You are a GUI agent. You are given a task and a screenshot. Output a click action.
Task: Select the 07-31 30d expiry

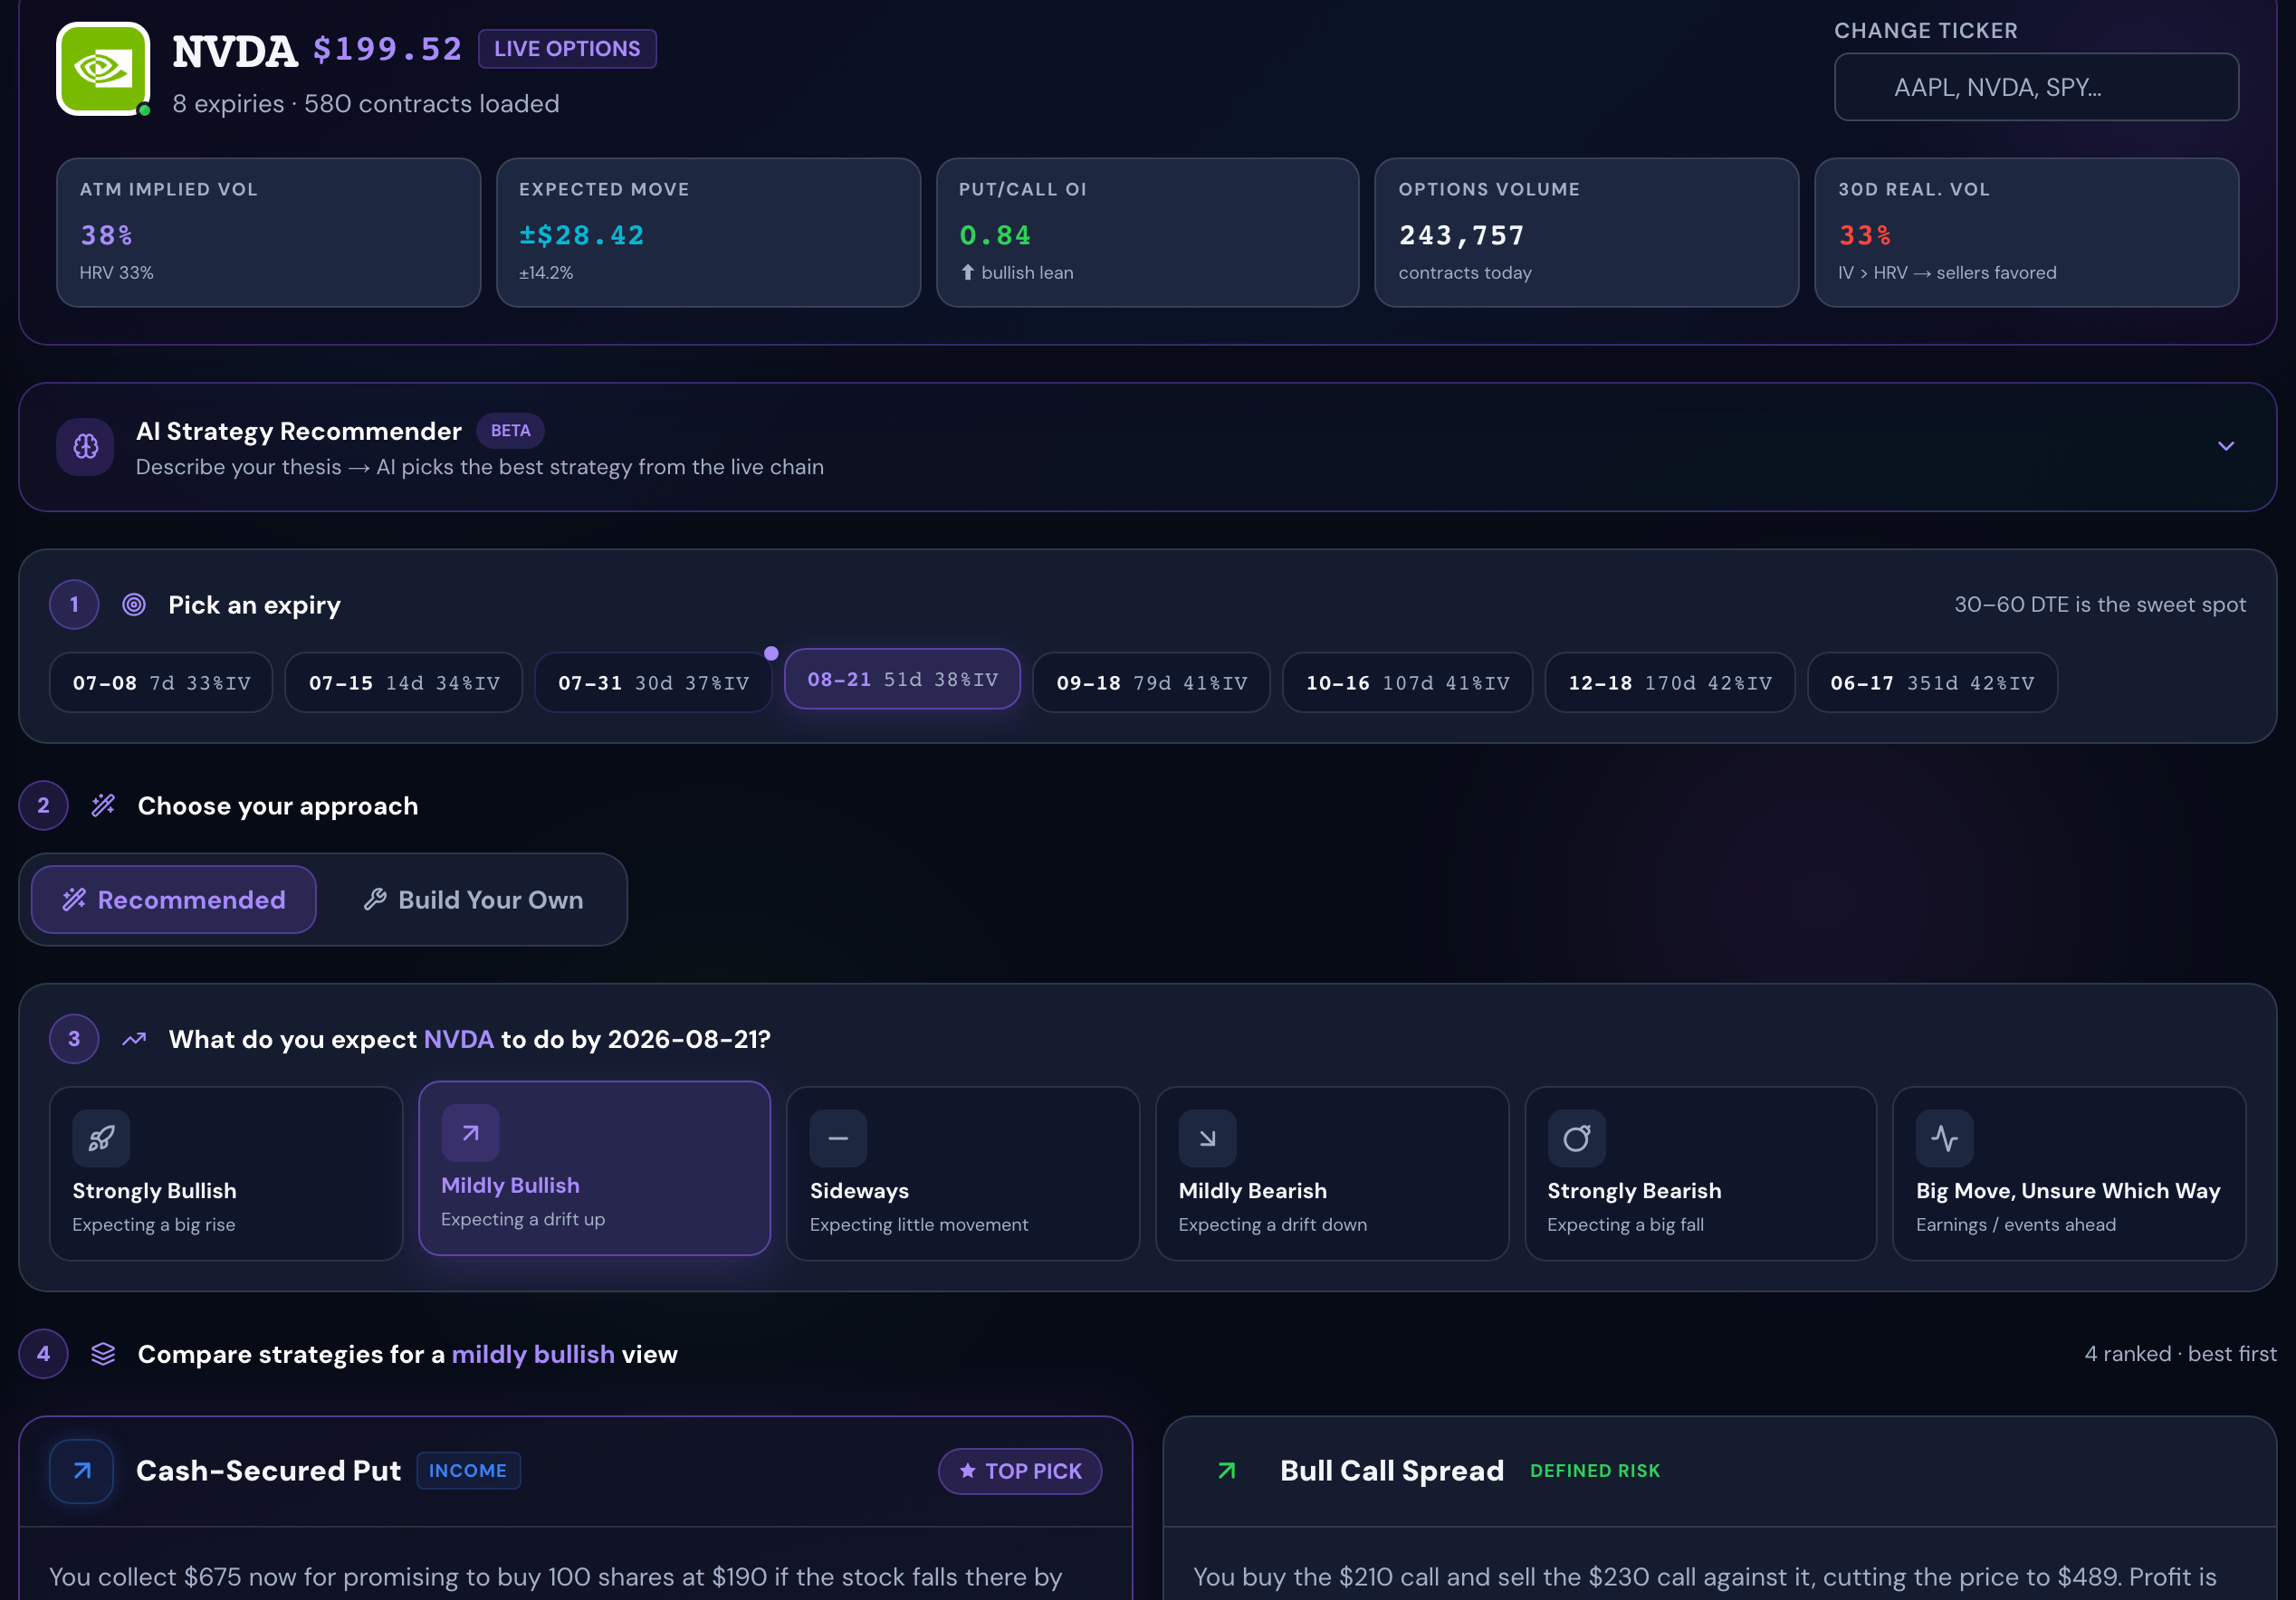[x=653, y=682]
